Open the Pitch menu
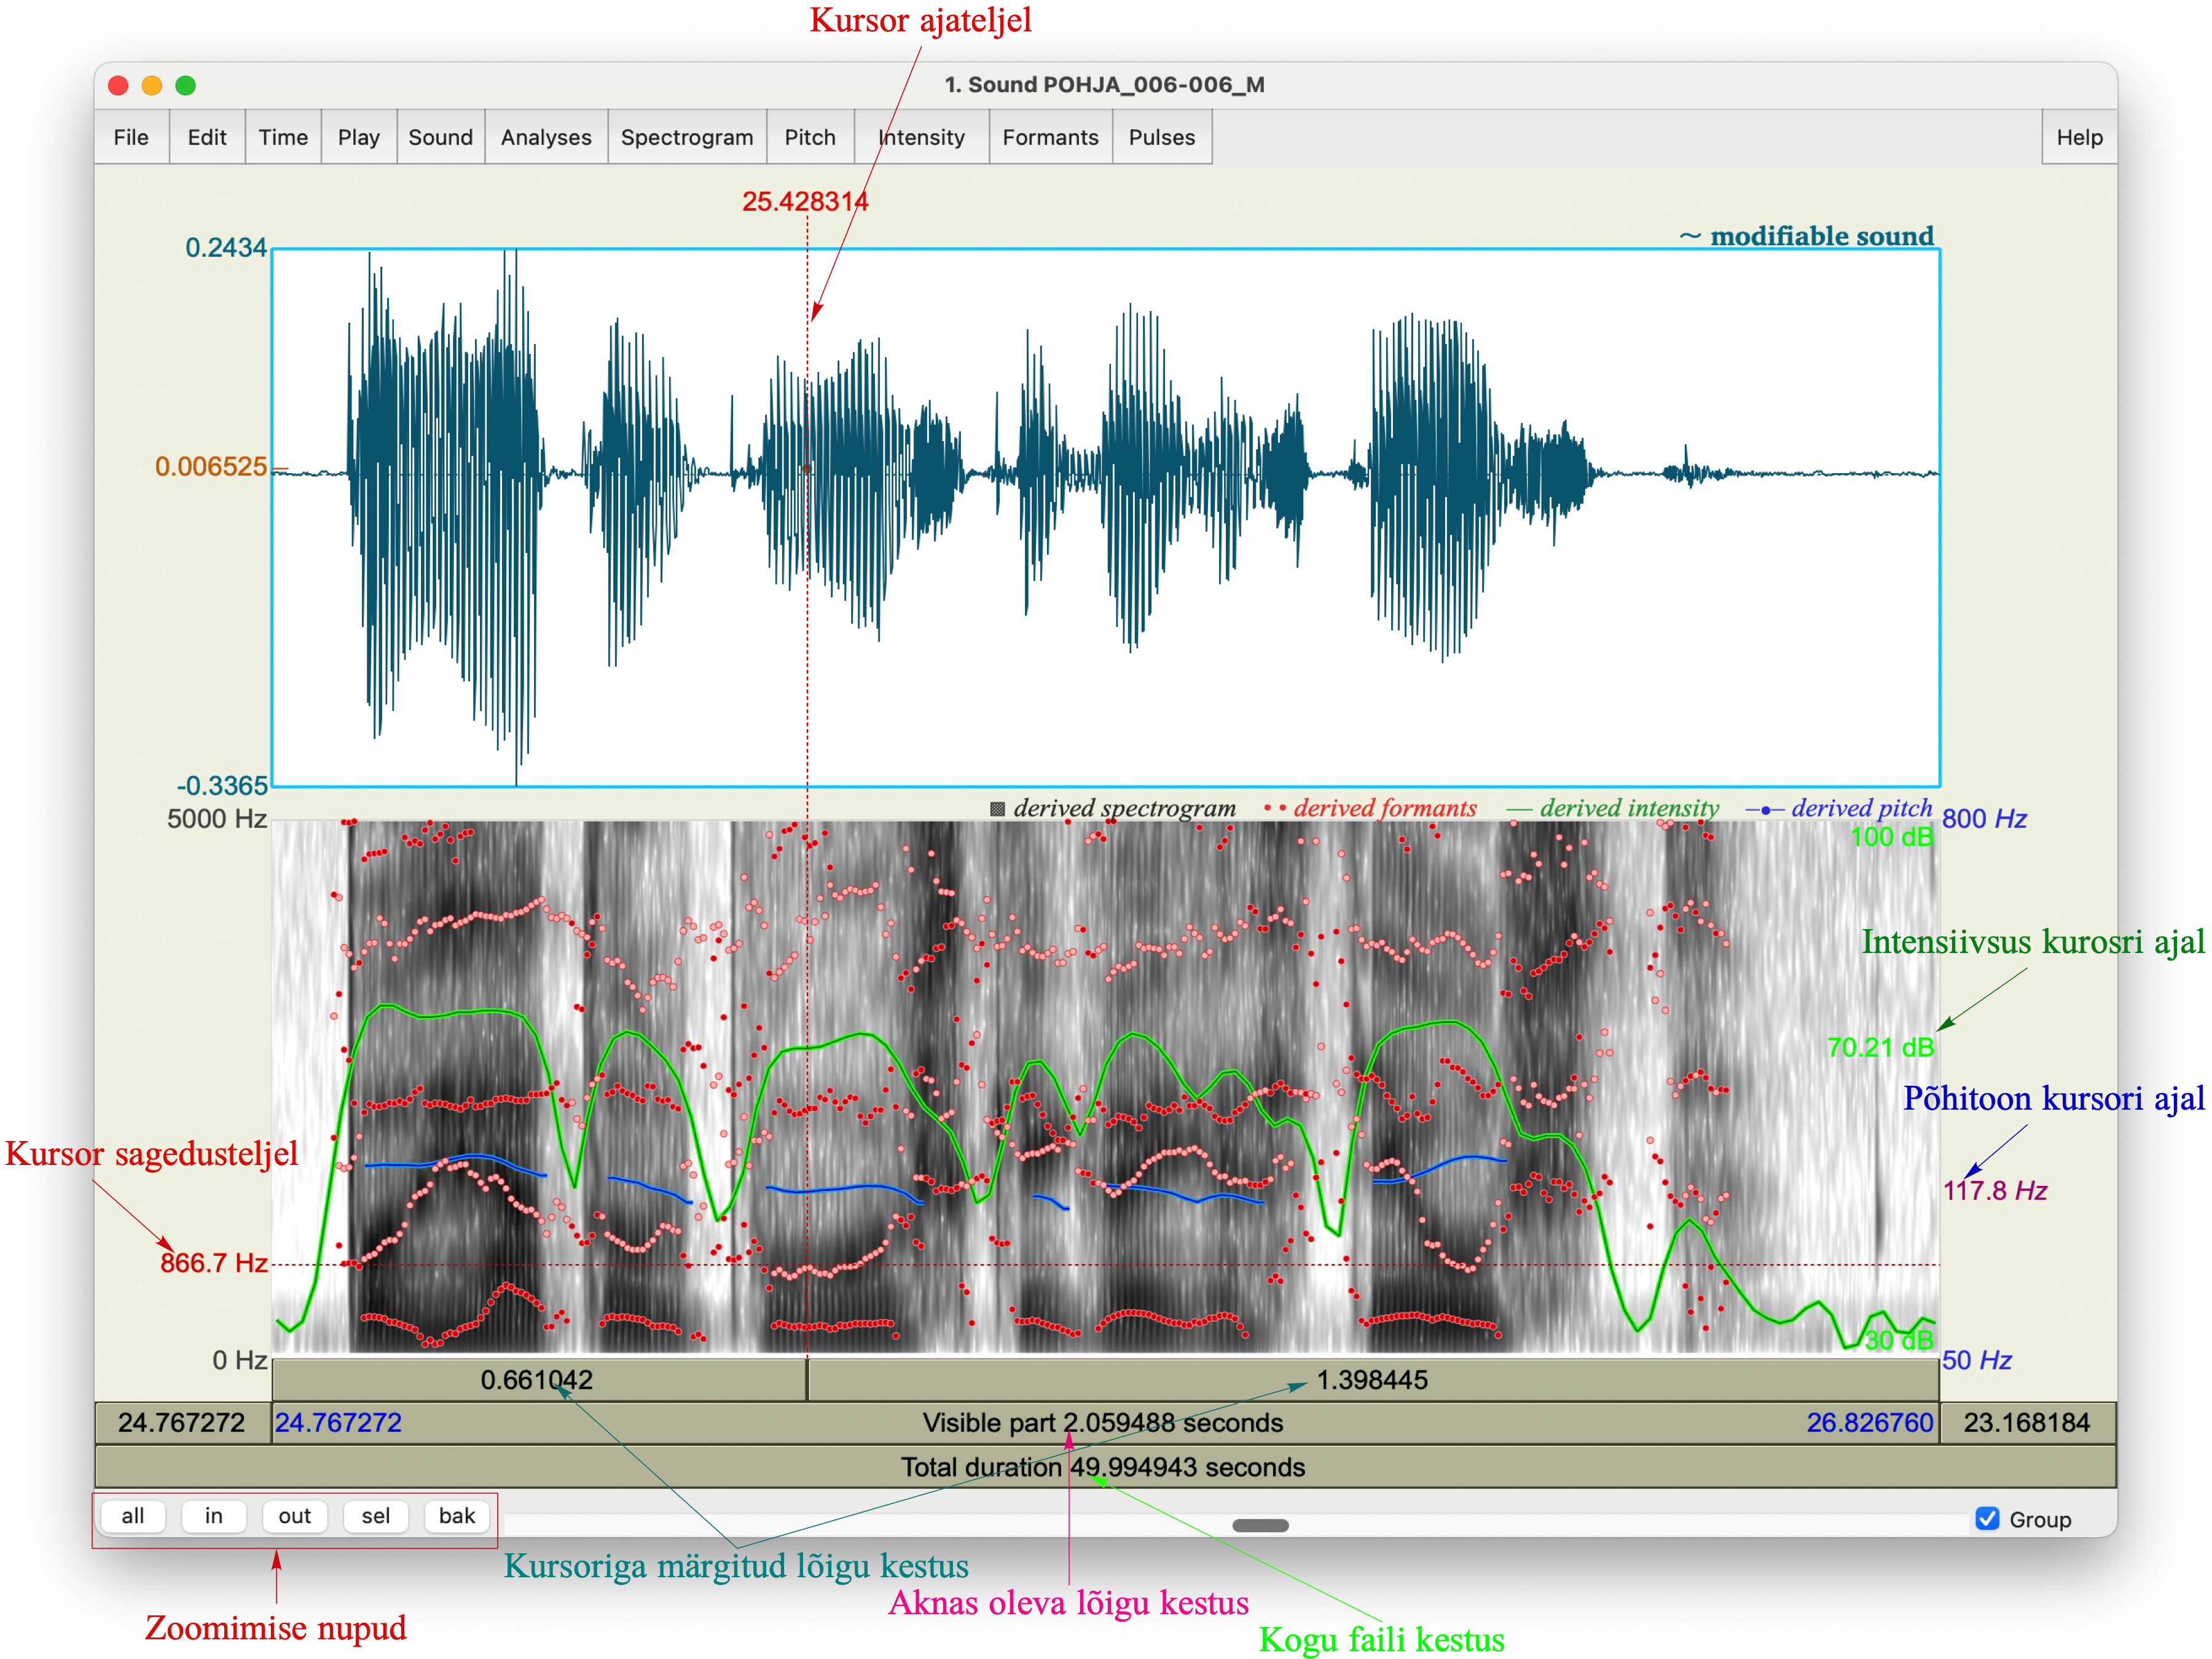The image size is (2212, 1659). [x=810, y=137]
